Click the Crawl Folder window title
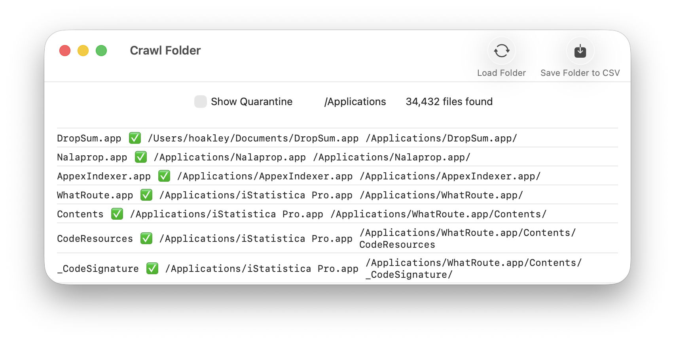This screenshot has height=343, width=675. click(x=165, y=51)
